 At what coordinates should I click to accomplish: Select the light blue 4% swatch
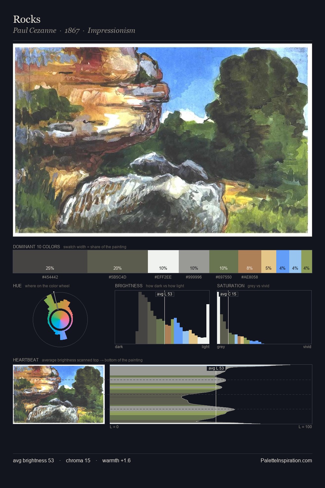(295, 262)
